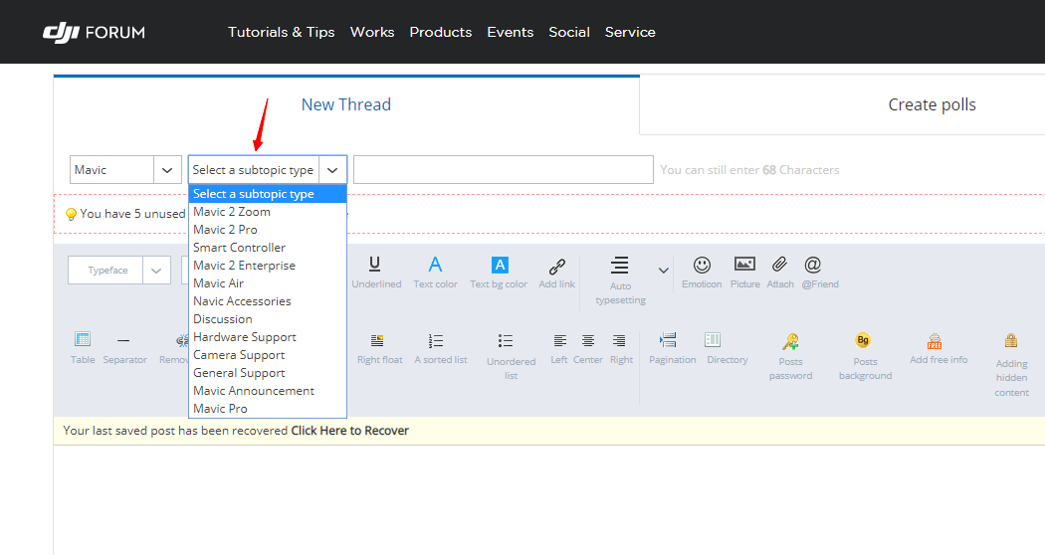Choose 'Select a subtopic type' option
Image resolution: width=1045 pixels, height=555 pixels.
point(268,194)
